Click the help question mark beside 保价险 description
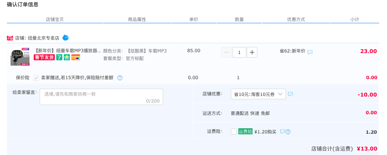Image resolution: width=387 pixels, height=155 pixels. (120, 78)
